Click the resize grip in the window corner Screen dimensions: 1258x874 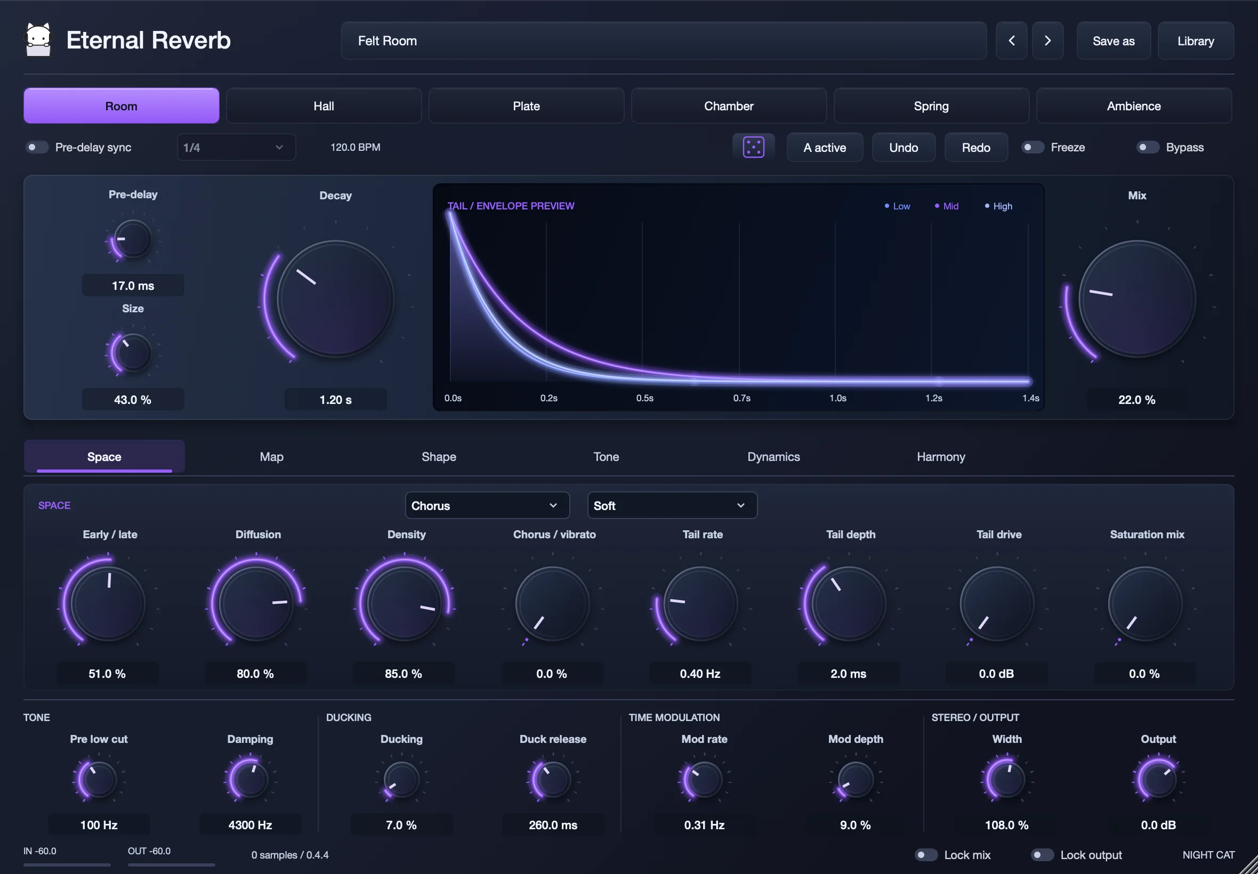1248,865
